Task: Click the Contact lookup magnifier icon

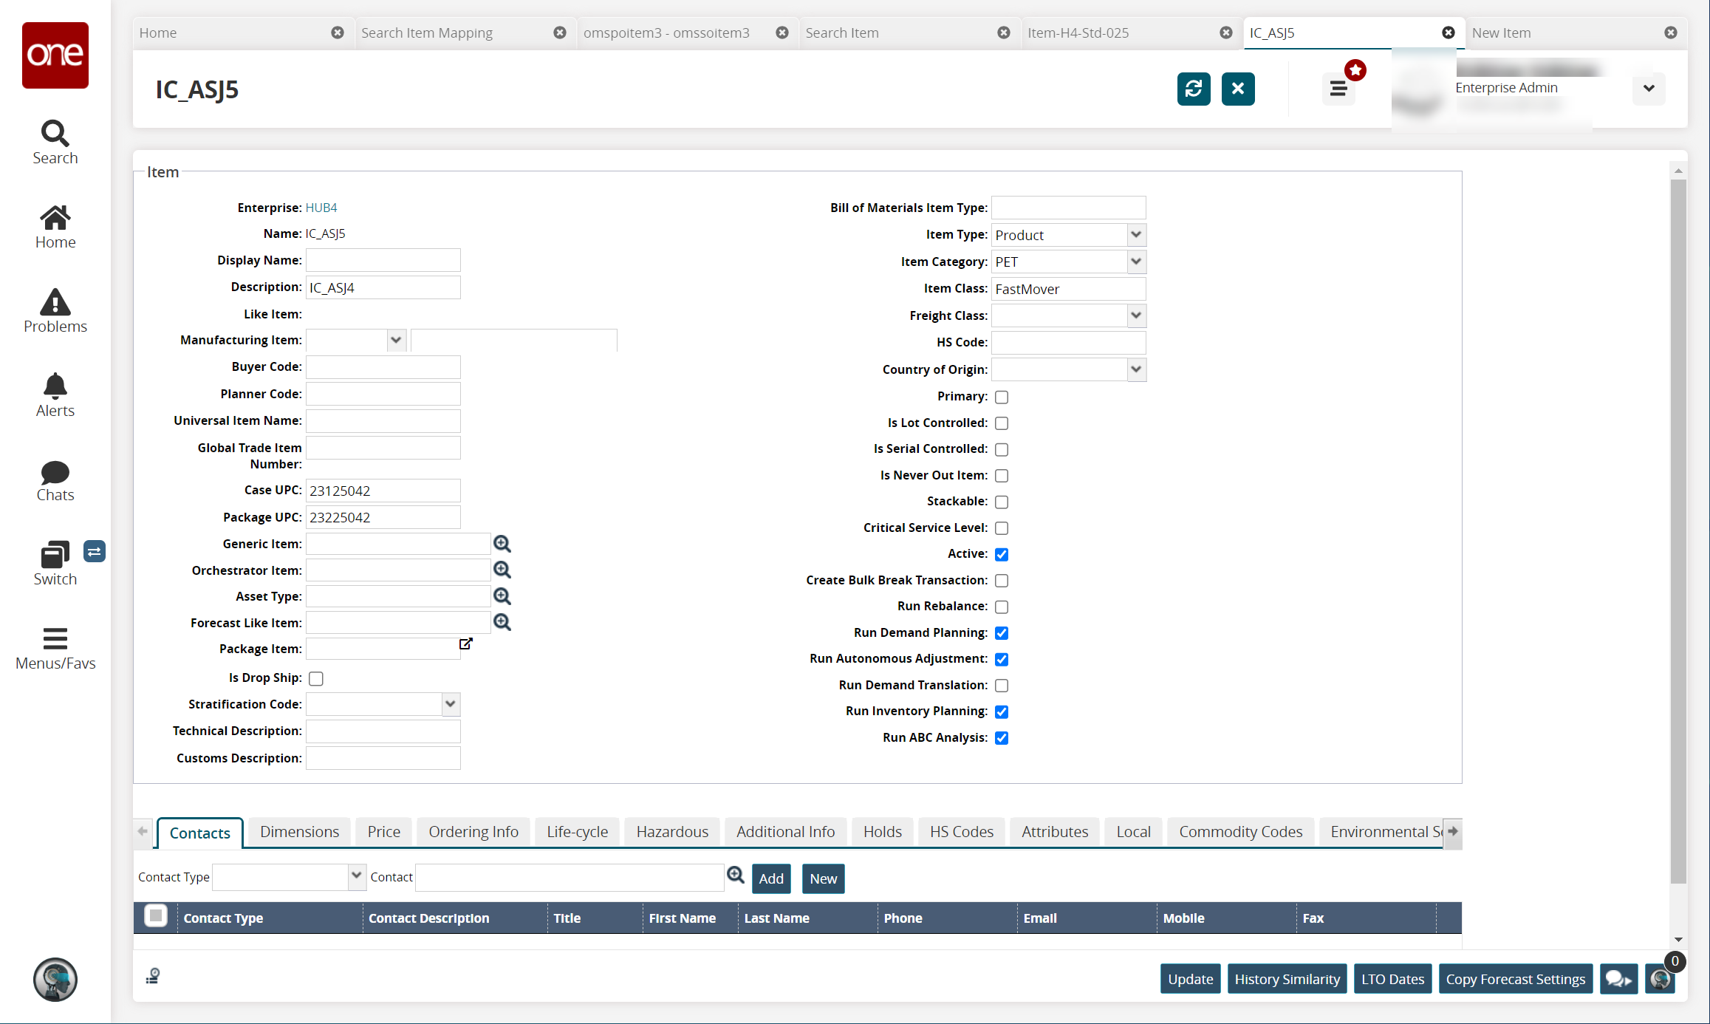Action: point(735,875)
